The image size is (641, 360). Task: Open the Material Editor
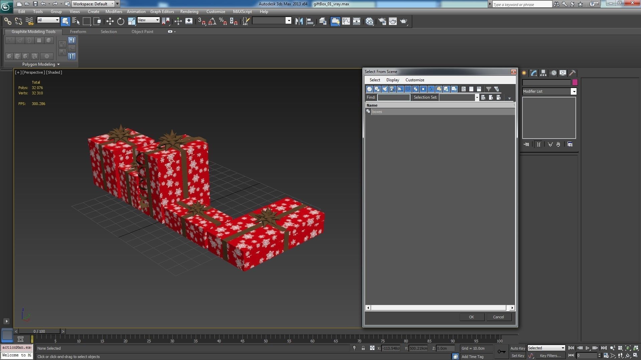coord(369,21)
